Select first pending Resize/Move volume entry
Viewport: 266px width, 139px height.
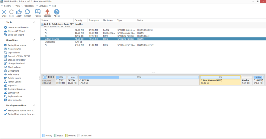pos(20,110)
